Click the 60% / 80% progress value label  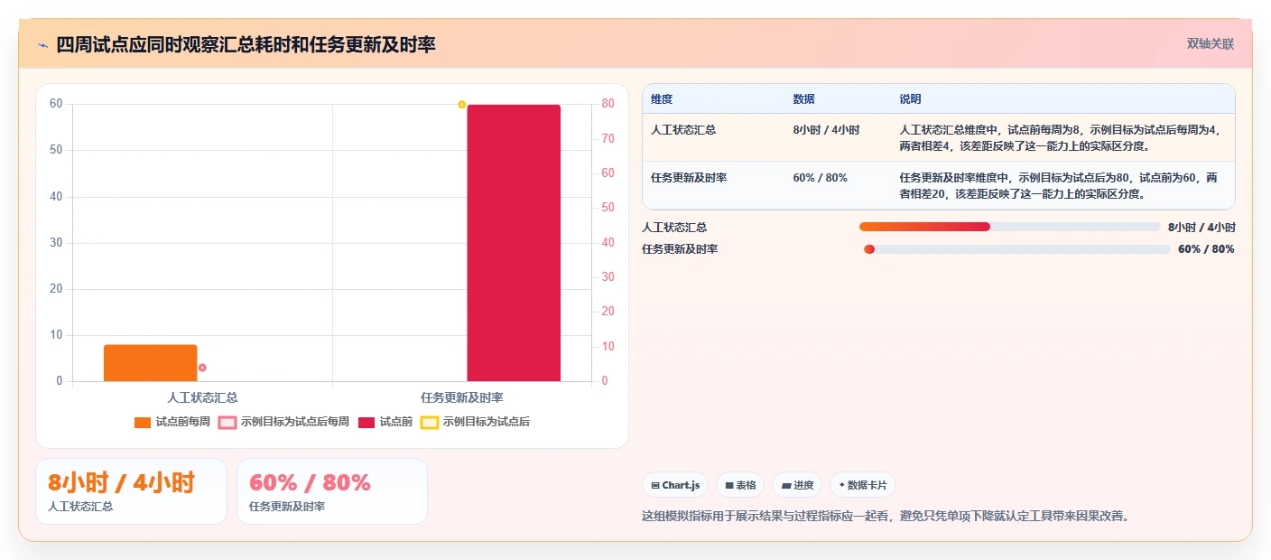point(1206,249)
